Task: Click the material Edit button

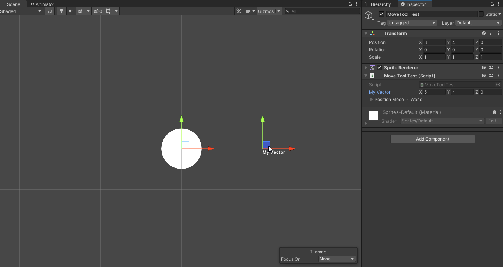Action: [x=493, y=121]
